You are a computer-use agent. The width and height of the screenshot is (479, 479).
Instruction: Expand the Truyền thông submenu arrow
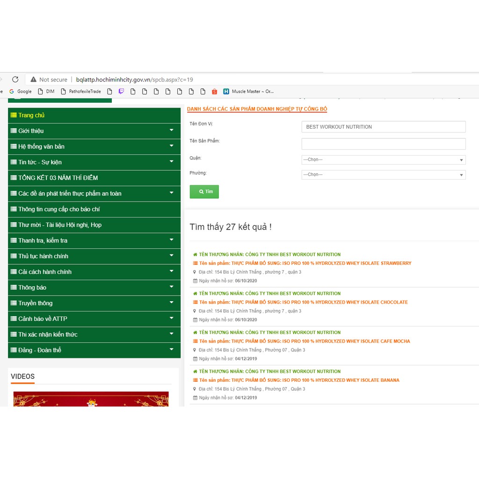pyautogui.click(x=171, y=302)
